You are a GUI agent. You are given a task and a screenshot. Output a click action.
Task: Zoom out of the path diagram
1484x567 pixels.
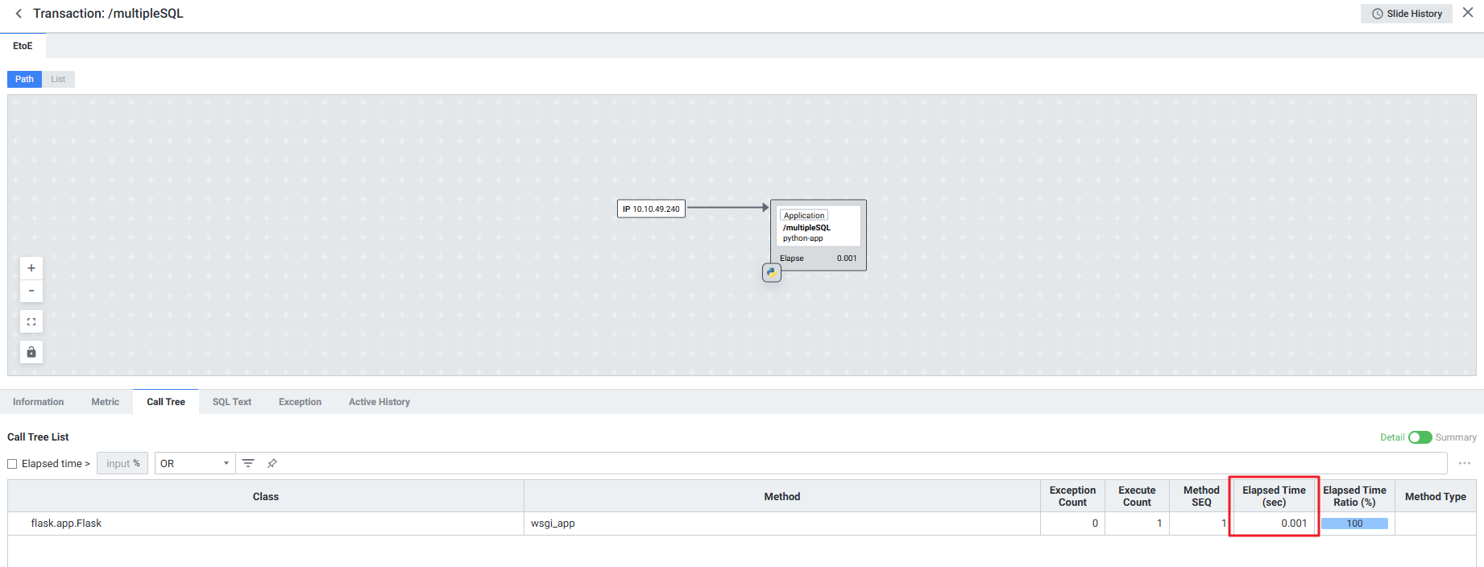(31, 291)
